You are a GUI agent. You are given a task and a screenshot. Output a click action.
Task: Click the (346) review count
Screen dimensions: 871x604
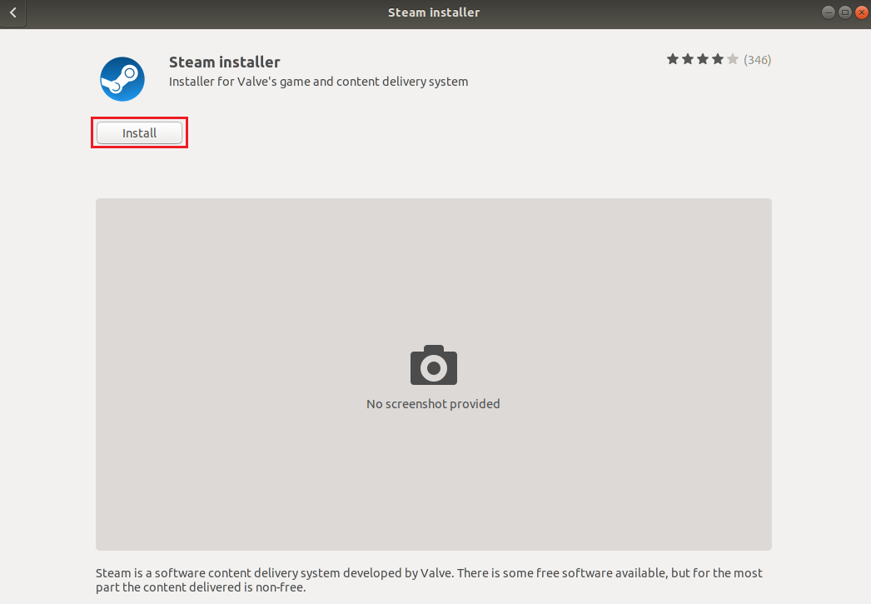click(757, 59)
